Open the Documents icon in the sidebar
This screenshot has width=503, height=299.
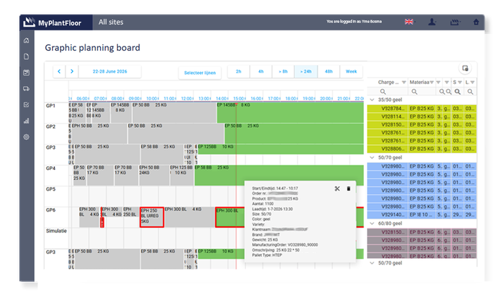26,56
